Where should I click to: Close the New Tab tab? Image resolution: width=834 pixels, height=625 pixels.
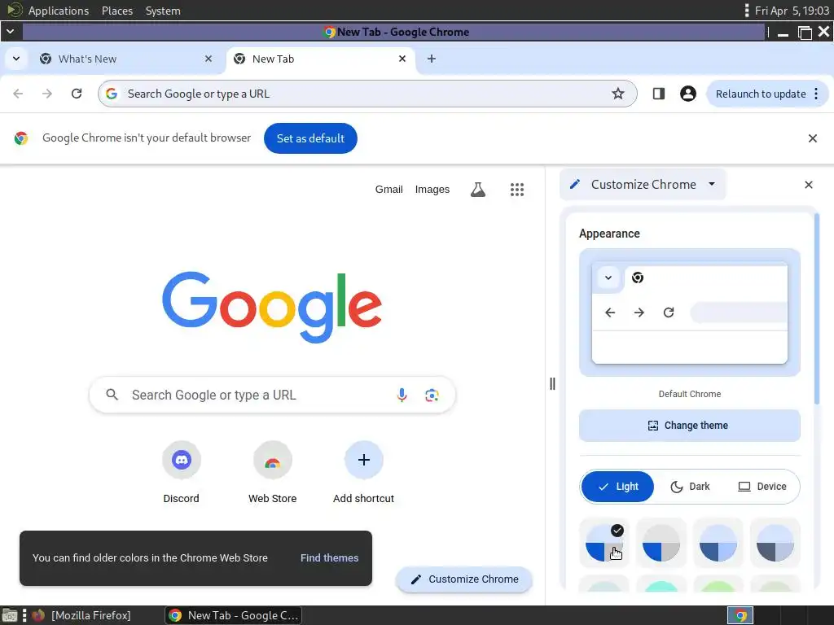point(402,59)
